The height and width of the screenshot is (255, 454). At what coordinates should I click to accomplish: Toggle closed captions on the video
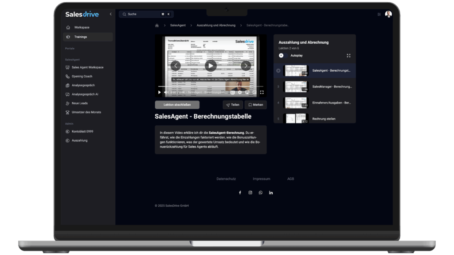[232, 93]
